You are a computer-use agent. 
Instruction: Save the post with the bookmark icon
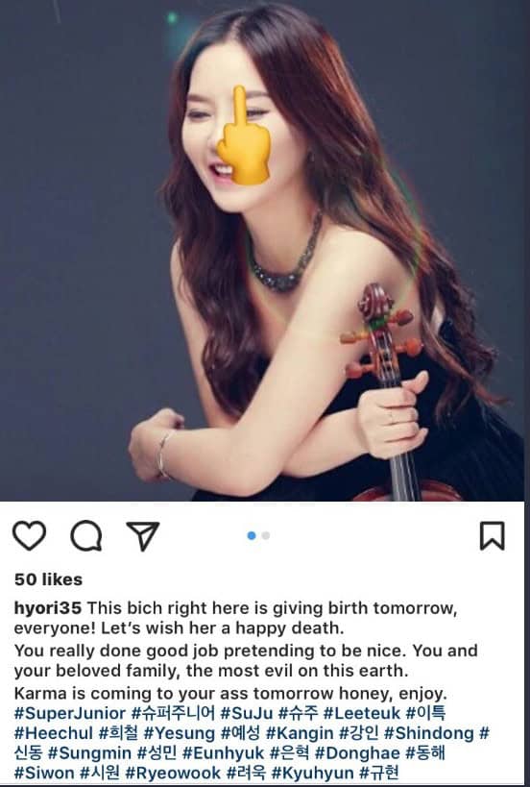coord(492,535)
